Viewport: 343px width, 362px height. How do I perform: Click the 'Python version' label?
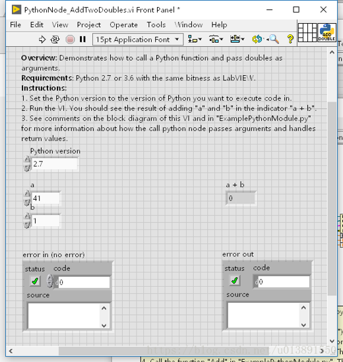[55, 151]
